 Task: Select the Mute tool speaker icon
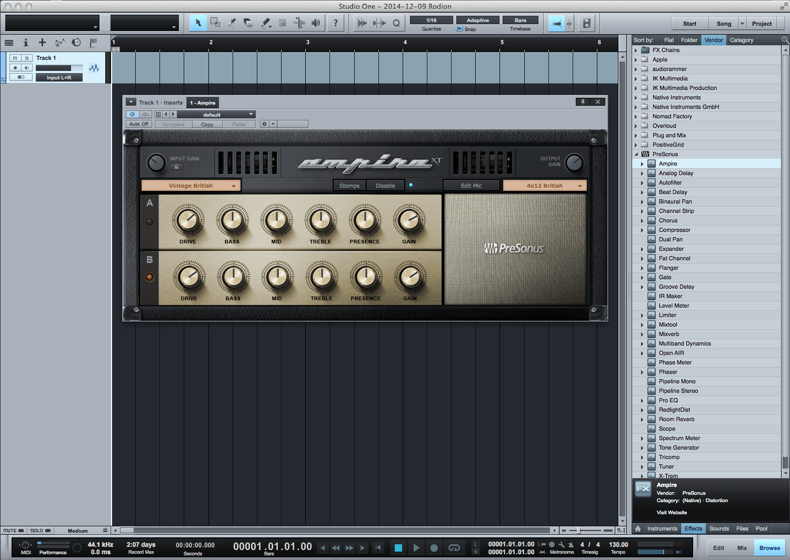[x=316, y=23]
